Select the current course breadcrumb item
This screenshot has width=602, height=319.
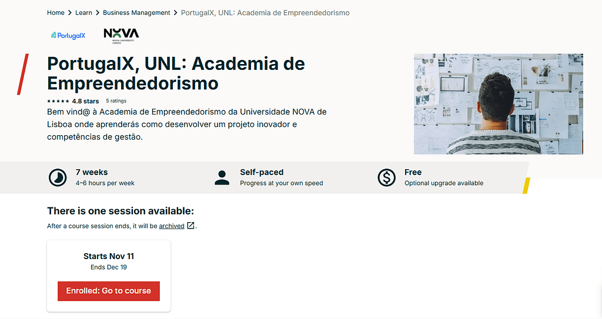(265, 13)
